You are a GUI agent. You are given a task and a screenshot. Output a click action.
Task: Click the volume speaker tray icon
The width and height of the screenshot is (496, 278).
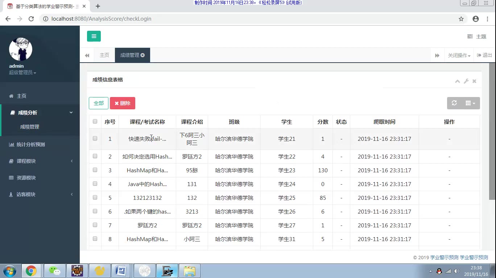click(x=457, y=271)
